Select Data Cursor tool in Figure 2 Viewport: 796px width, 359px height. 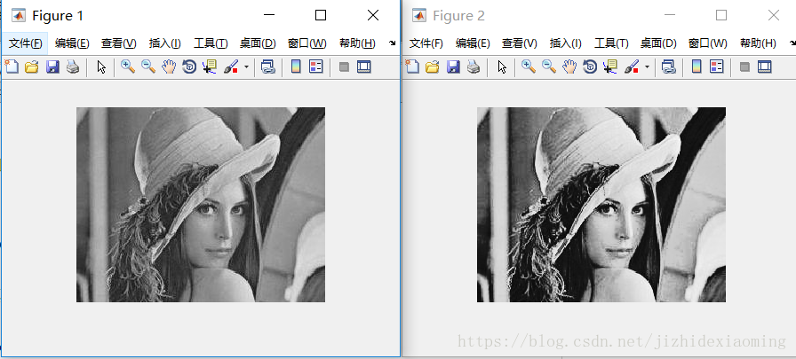point(609,66)
